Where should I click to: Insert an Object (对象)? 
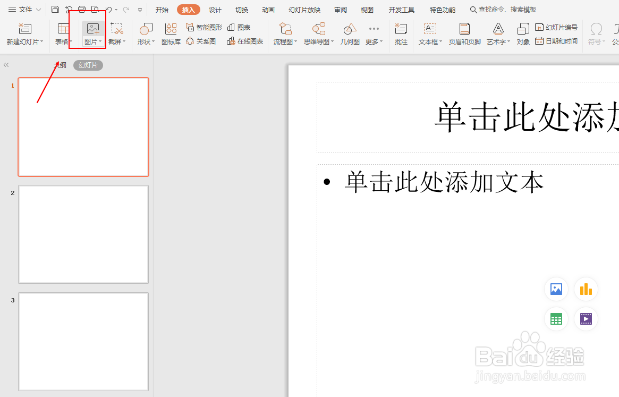(x=523, y=33)
